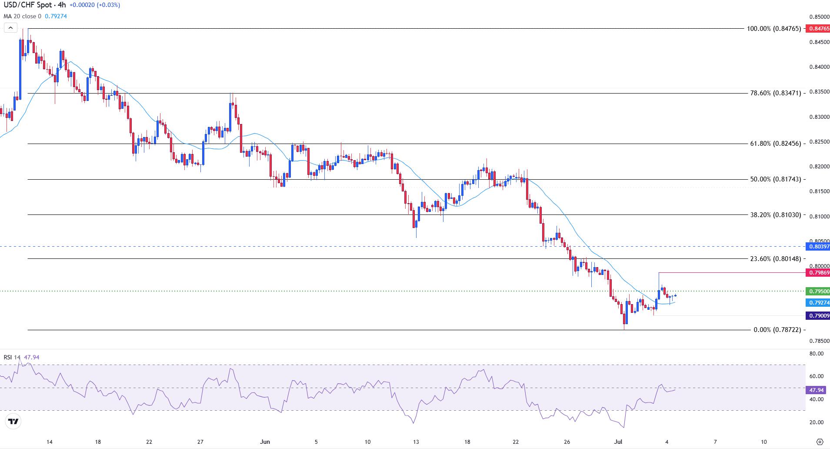Click the Jun date on time axis
Viewport: 830px width, 449px height.
(265, 442)
